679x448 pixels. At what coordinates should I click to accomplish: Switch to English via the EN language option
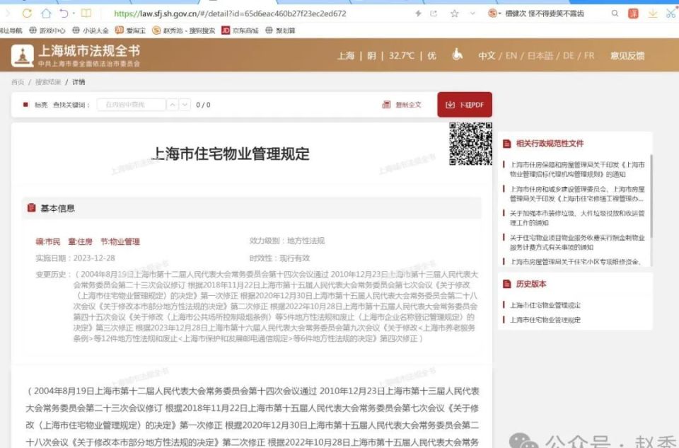511,55
